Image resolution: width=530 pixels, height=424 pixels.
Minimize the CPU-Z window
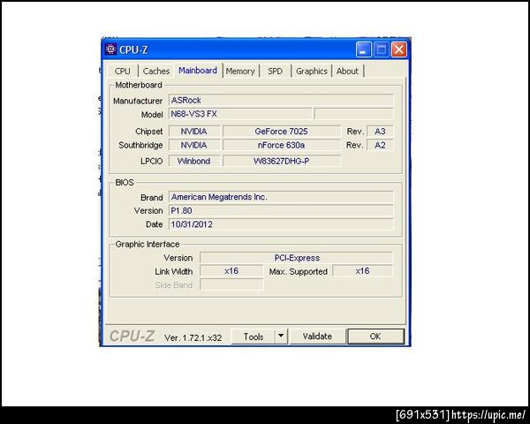tap(363, 49)
